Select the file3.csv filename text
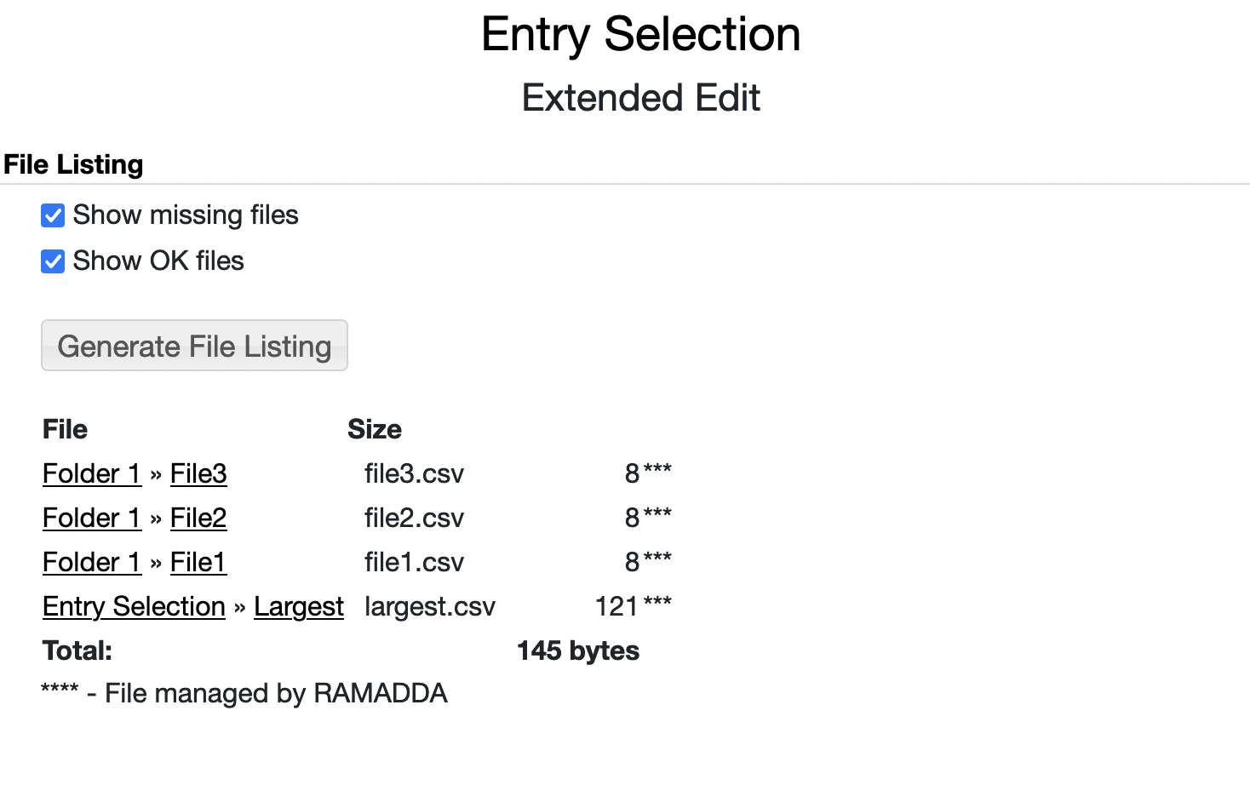This screenshot has height=785, width=1250. click(x=414, y=473)
